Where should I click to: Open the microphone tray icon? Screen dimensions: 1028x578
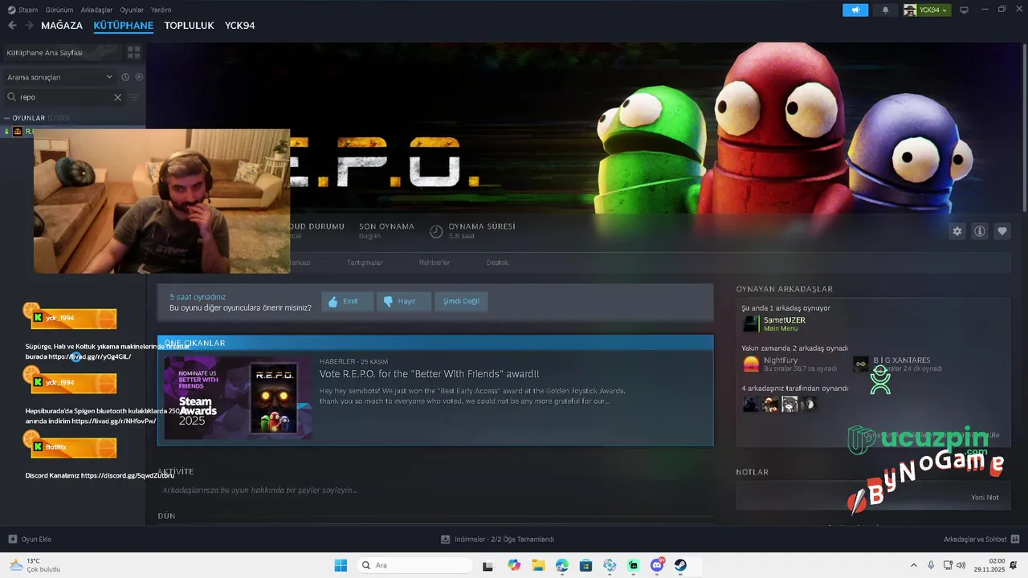click(931, 565)
